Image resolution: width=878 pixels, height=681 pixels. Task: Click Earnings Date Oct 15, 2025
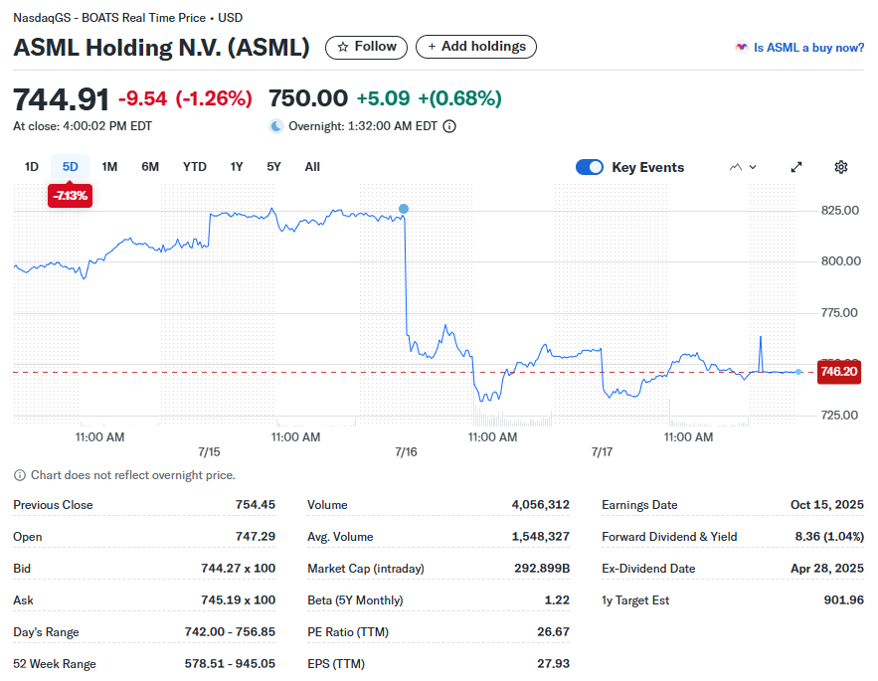[x=827, y=505]
